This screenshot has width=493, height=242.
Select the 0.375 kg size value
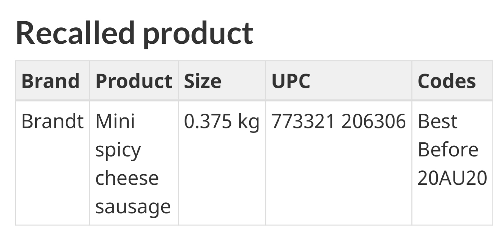click(221, 122)
